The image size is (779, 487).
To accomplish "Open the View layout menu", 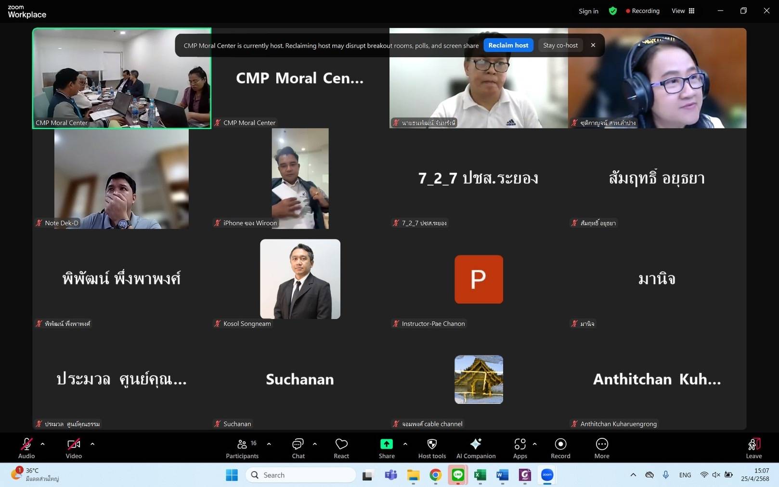I will pos(683,11).
